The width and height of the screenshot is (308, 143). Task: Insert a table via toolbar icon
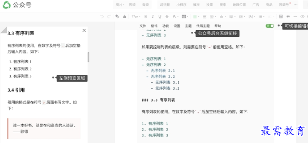point(281,16)
